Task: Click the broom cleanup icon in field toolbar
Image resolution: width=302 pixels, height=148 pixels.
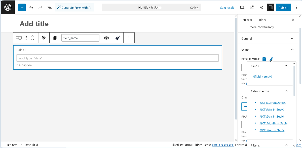Action: click(118, 38)
